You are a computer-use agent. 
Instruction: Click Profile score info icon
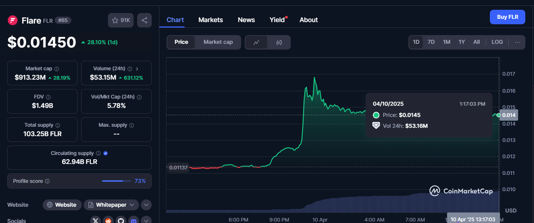(47, 181)
